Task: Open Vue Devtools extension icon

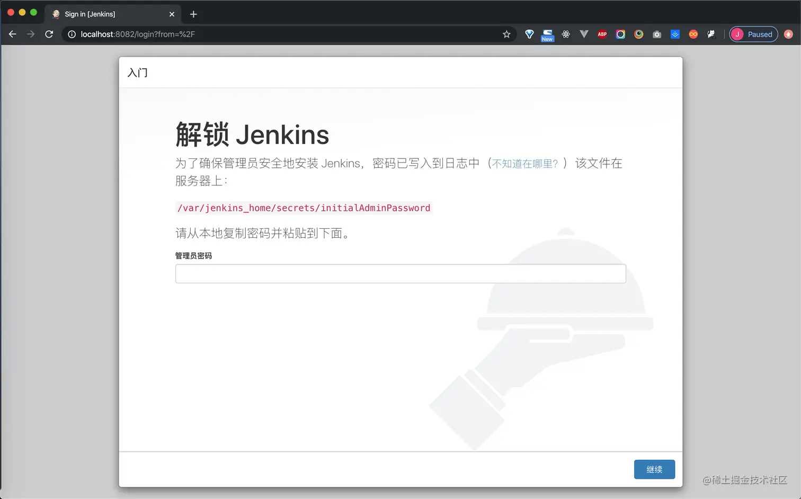Action: (584, 34)
